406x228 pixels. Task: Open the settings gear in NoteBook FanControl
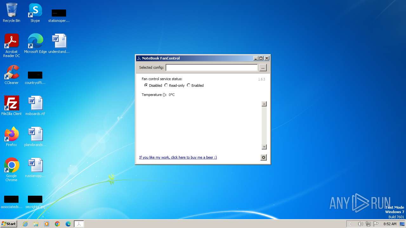(264, 157)
